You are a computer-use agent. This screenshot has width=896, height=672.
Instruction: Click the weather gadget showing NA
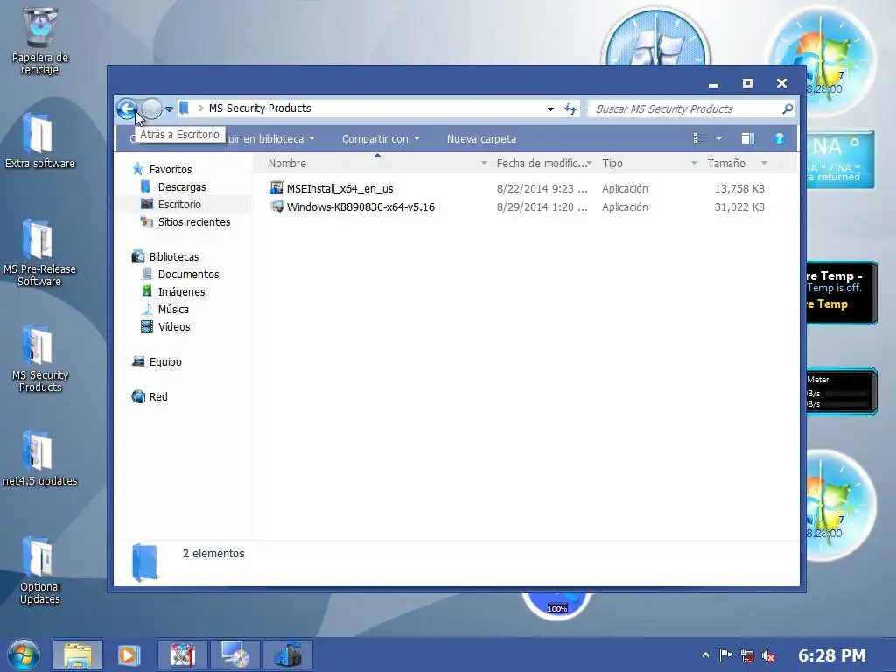point(840,160)
